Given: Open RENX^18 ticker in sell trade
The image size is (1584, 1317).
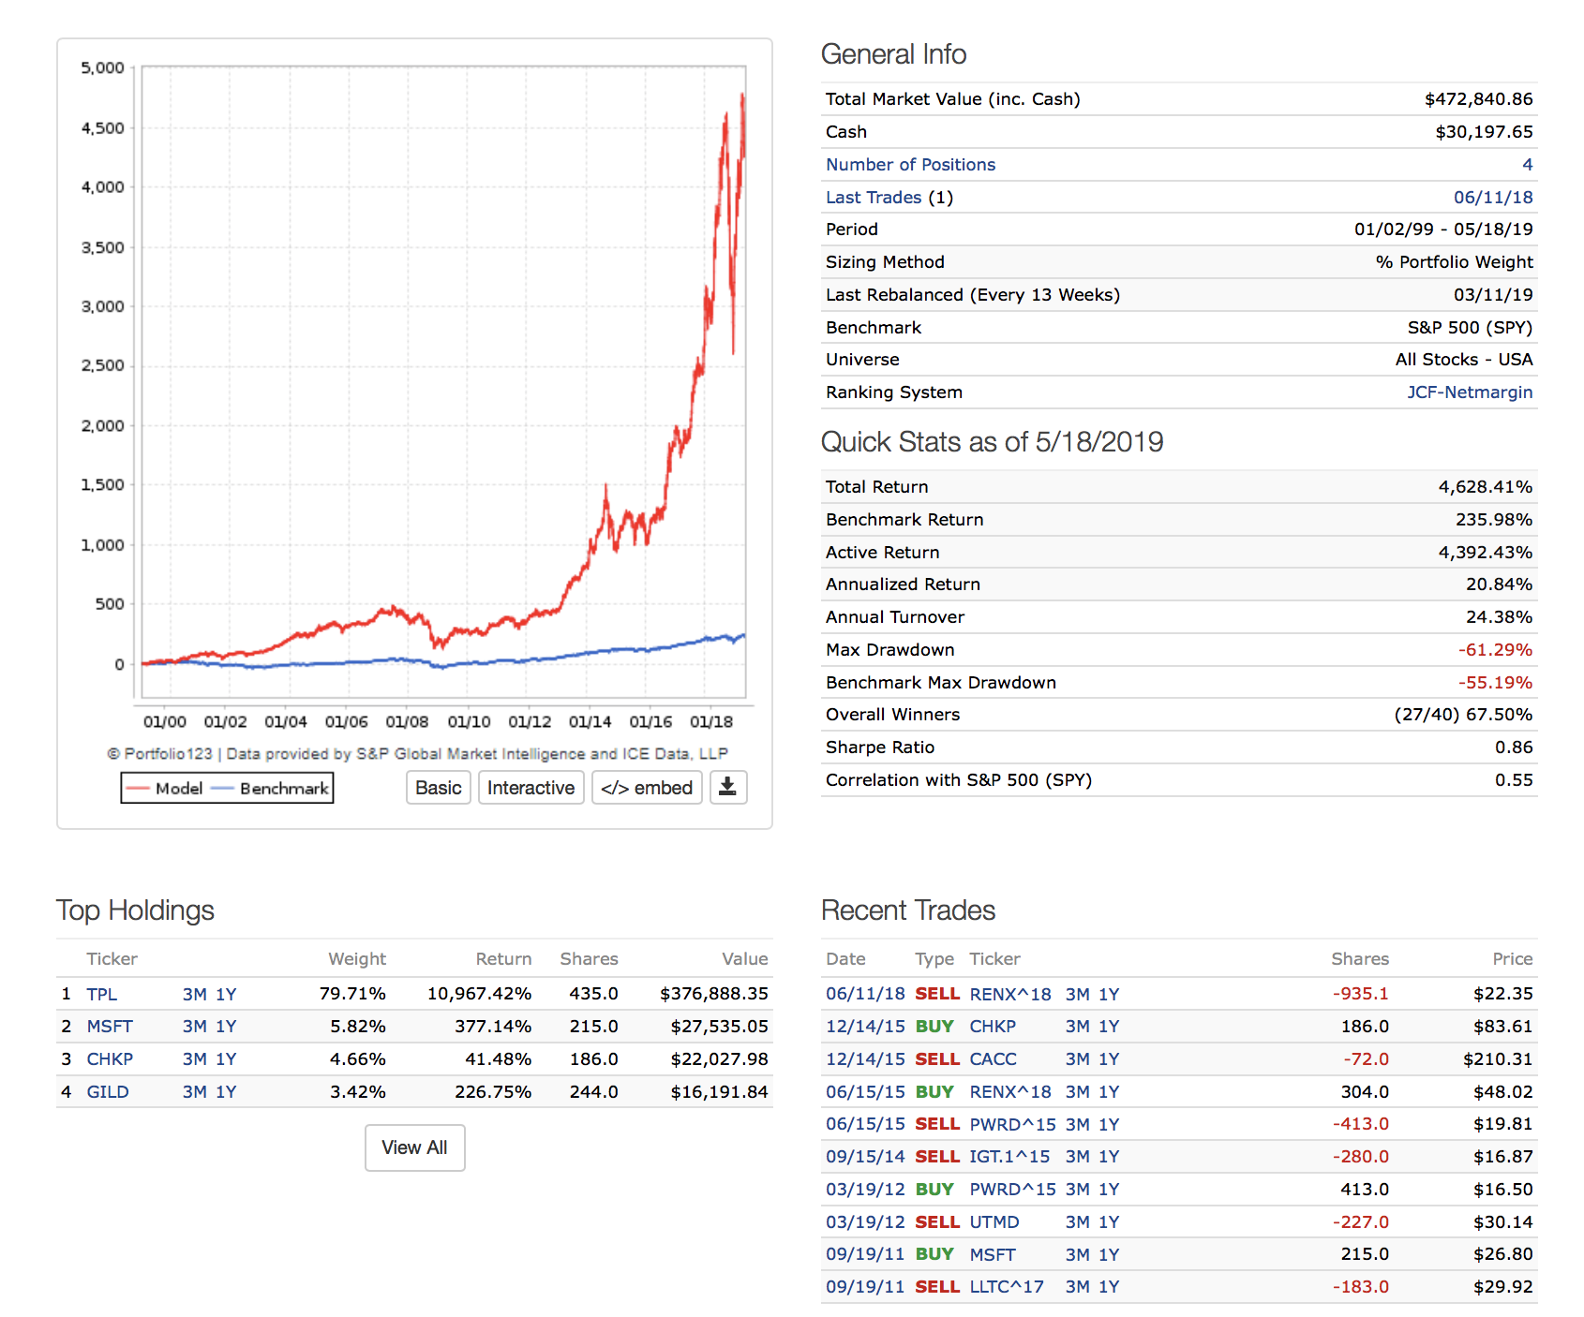Looking at the screenshot, I should coord(1009,994).
